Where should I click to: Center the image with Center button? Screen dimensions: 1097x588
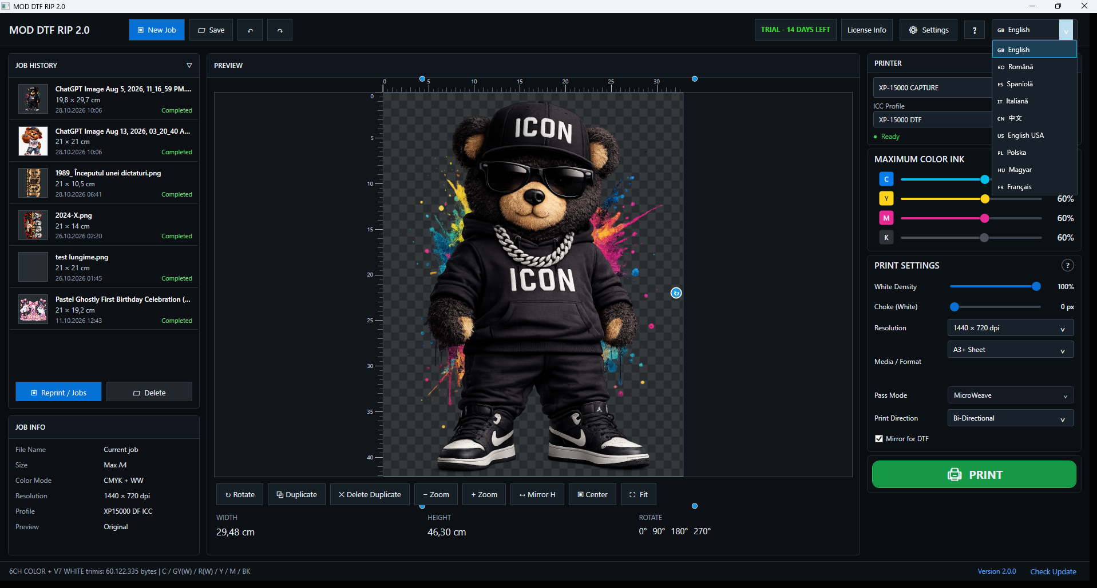point(592,494)
